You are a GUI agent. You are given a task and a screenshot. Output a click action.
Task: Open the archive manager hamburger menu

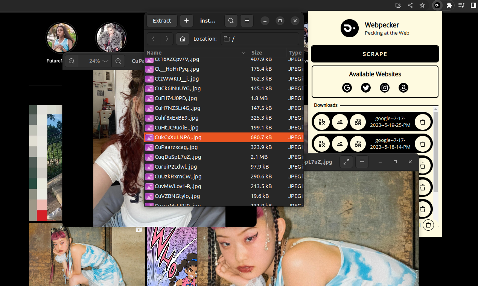point(247,21)
